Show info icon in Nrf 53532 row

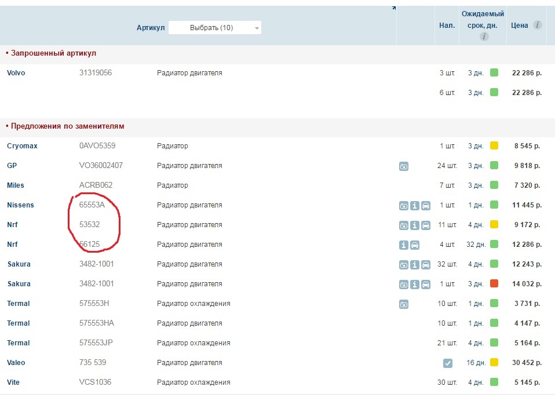pos(414,225)
